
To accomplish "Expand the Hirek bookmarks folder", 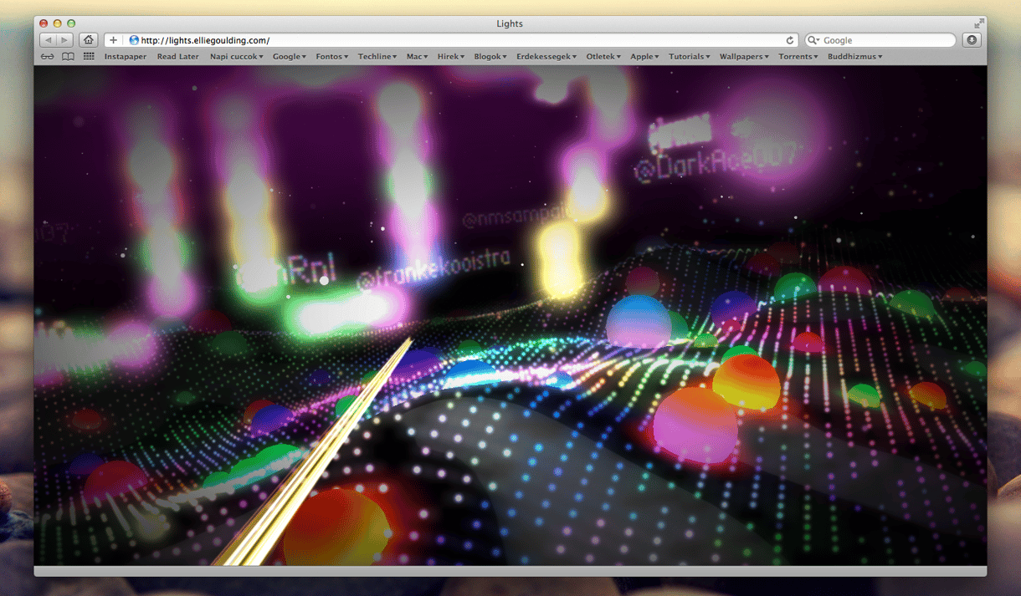I will [x=452, y=57].
